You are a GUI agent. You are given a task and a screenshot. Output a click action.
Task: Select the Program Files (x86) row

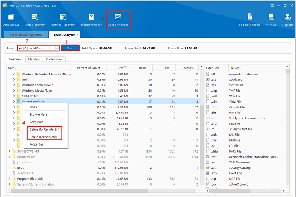pyautogui.click(x=103, y=178)
